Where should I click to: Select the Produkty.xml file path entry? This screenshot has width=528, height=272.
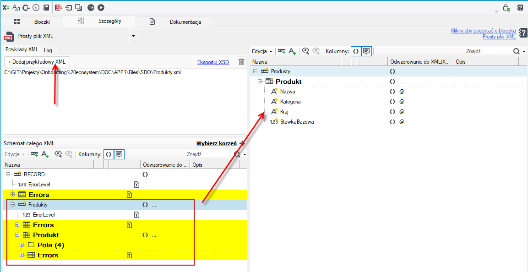[x=93, y=72]
